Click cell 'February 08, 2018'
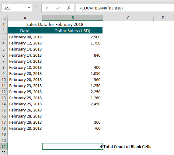The height and width of the screenshot is (155, 174). [25, 37]
